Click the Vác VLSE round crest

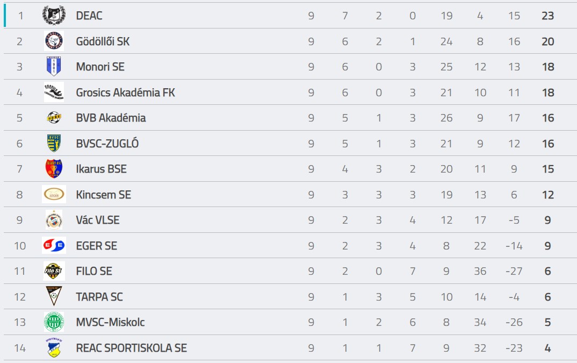(54, 220)
